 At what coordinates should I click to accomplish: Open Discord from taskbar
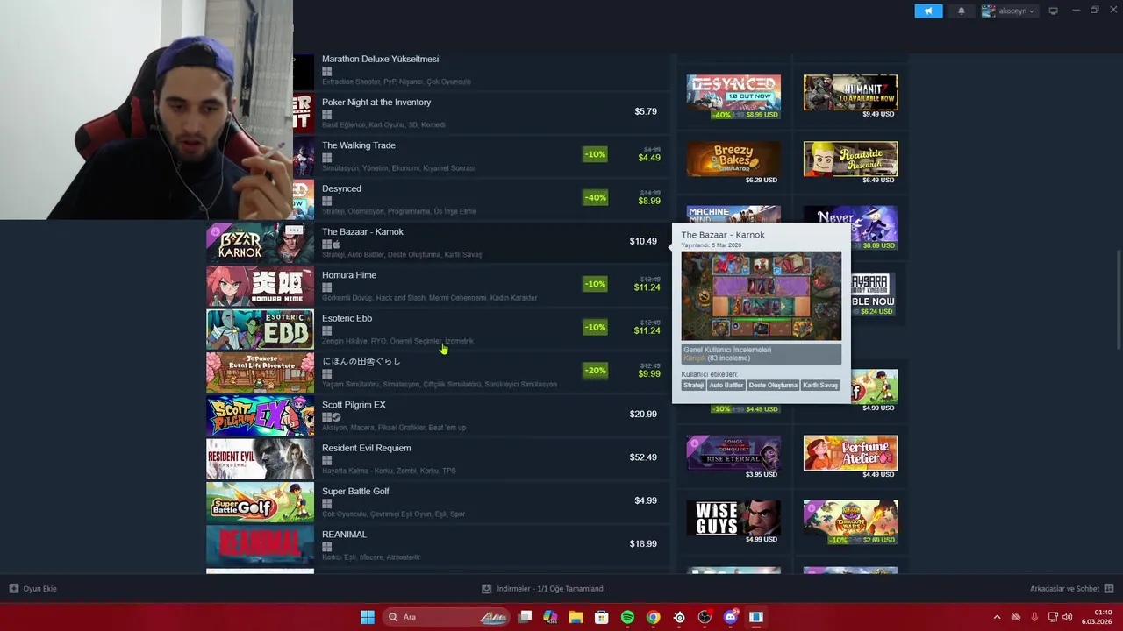pos(730,617)
